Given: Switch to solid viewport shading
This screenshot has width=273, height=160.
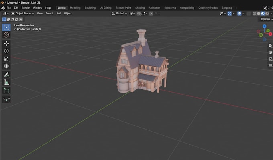Looking at the screenshot, I should click(x=259, y=14).
